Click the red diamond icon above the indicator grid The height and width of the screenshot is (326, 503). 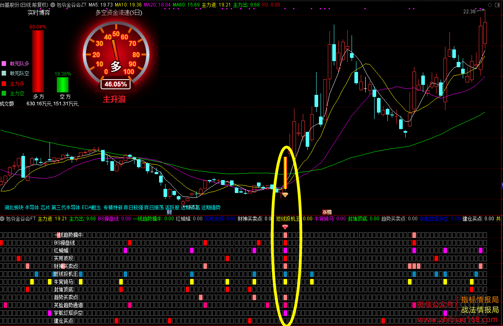click(285, 227)
